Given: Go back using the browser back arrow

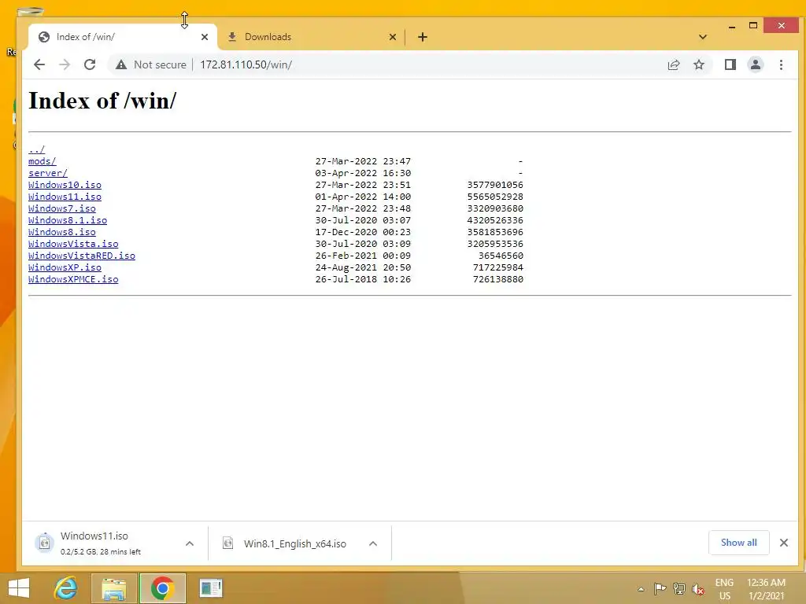Looking at the screenshot, I should click(x=39, y=64).
